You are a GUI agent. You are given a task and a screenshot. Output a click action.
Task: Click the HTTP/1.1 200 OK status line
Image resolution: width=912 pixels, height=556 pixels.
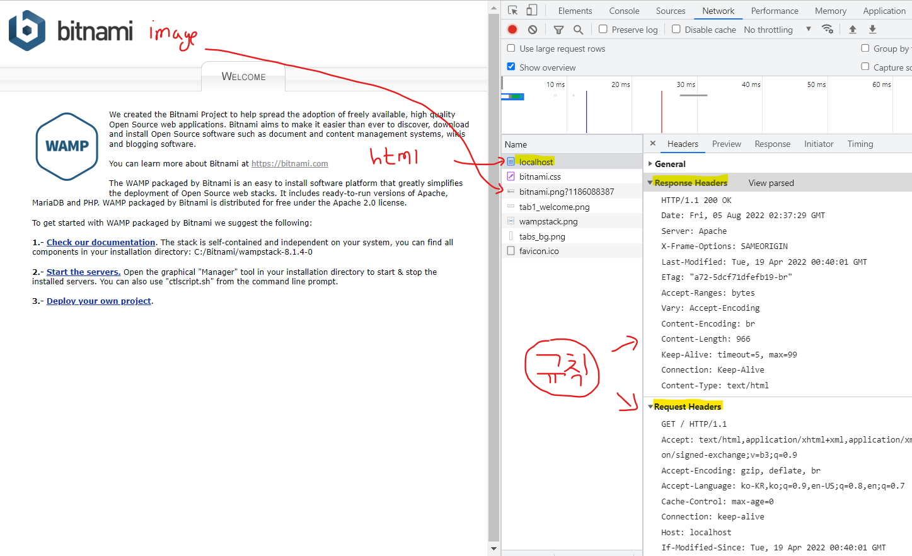[696, 200]
